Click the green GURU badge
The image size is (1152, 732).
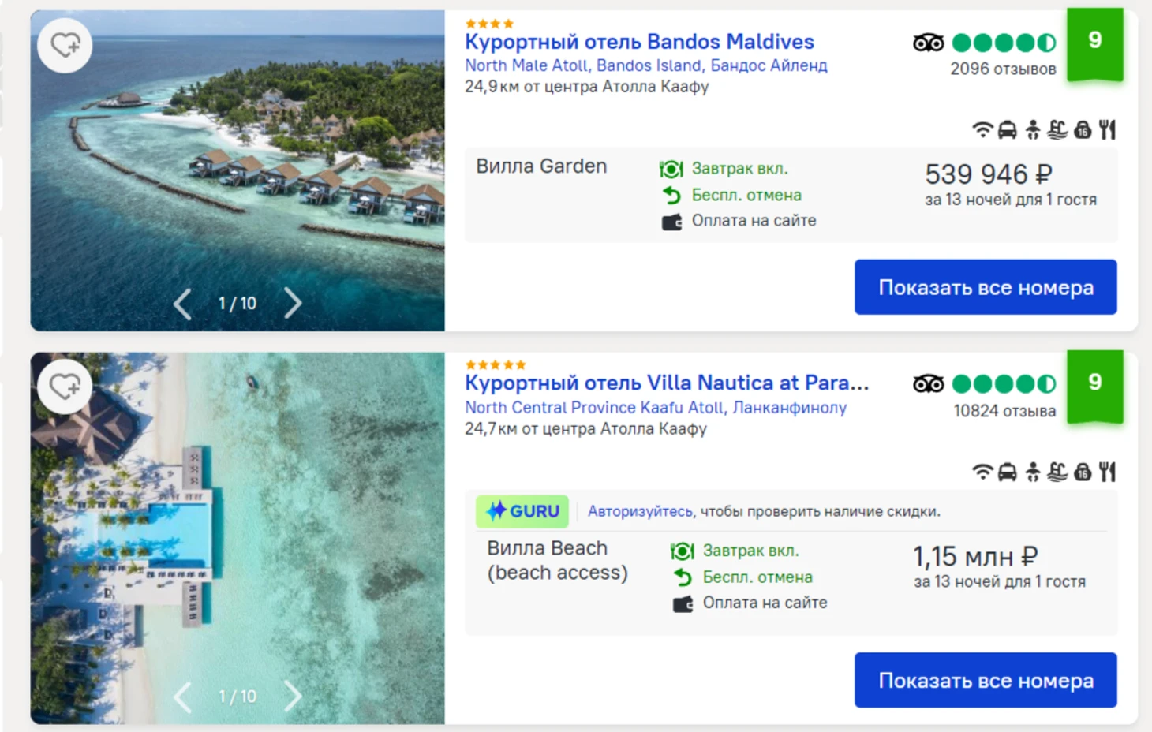[x=522, y=511]
